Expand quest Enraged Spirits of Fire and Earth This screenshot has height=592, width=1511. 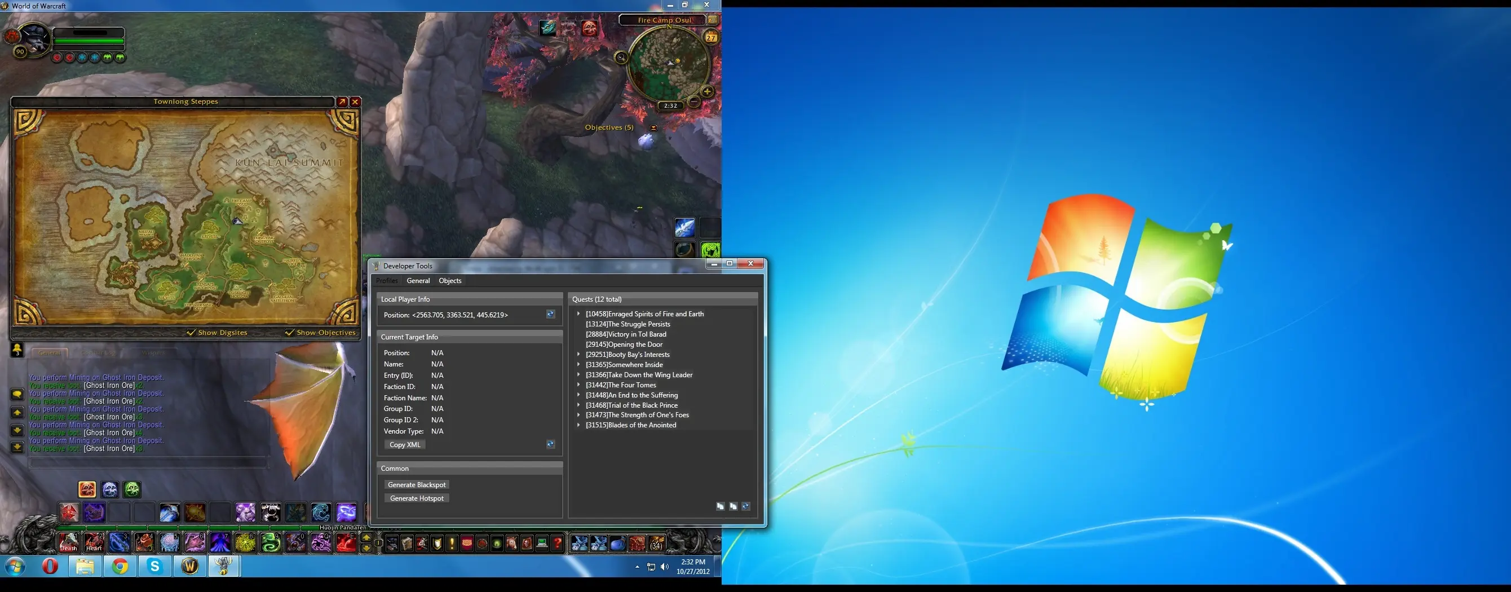578,314
